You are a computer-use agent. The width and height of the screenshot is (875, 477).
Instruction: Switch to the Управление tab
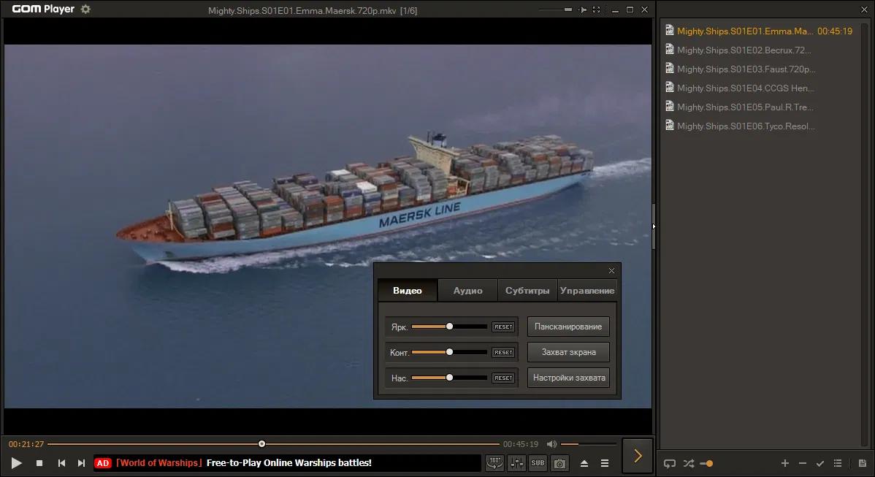coord(587,291)
